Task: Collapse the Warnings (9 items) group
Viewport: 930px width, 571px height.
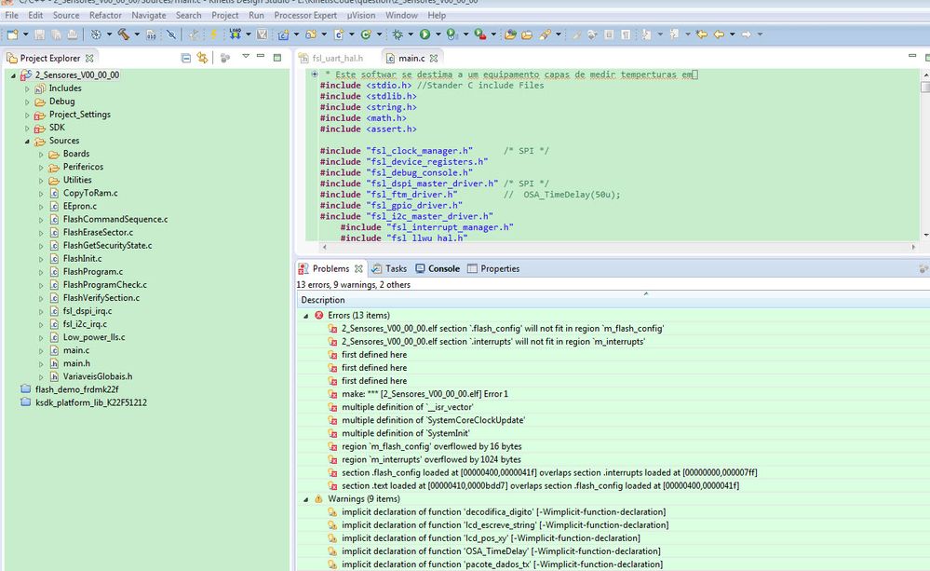Action: click(x=306, y=499)
